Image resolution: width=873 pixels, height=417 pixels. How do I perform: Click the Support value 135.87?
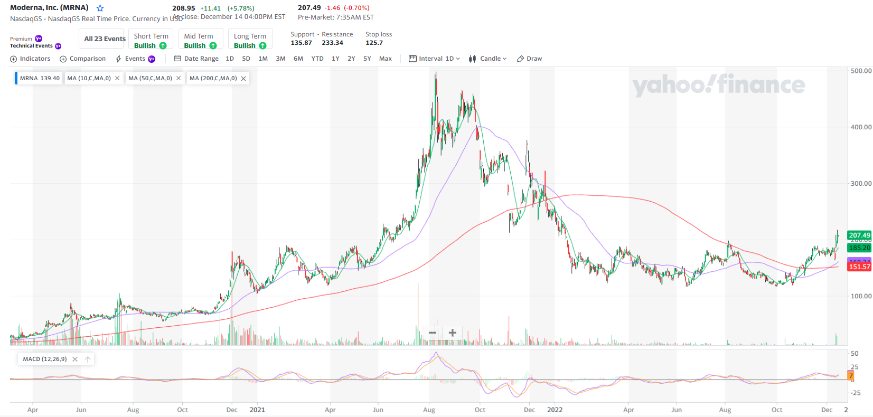tap(301, 43)
